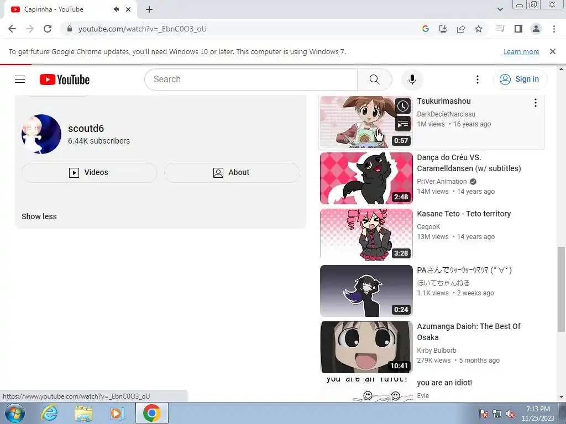
Task: Click the browser forward arrow
Action: (x=30, y=29)
